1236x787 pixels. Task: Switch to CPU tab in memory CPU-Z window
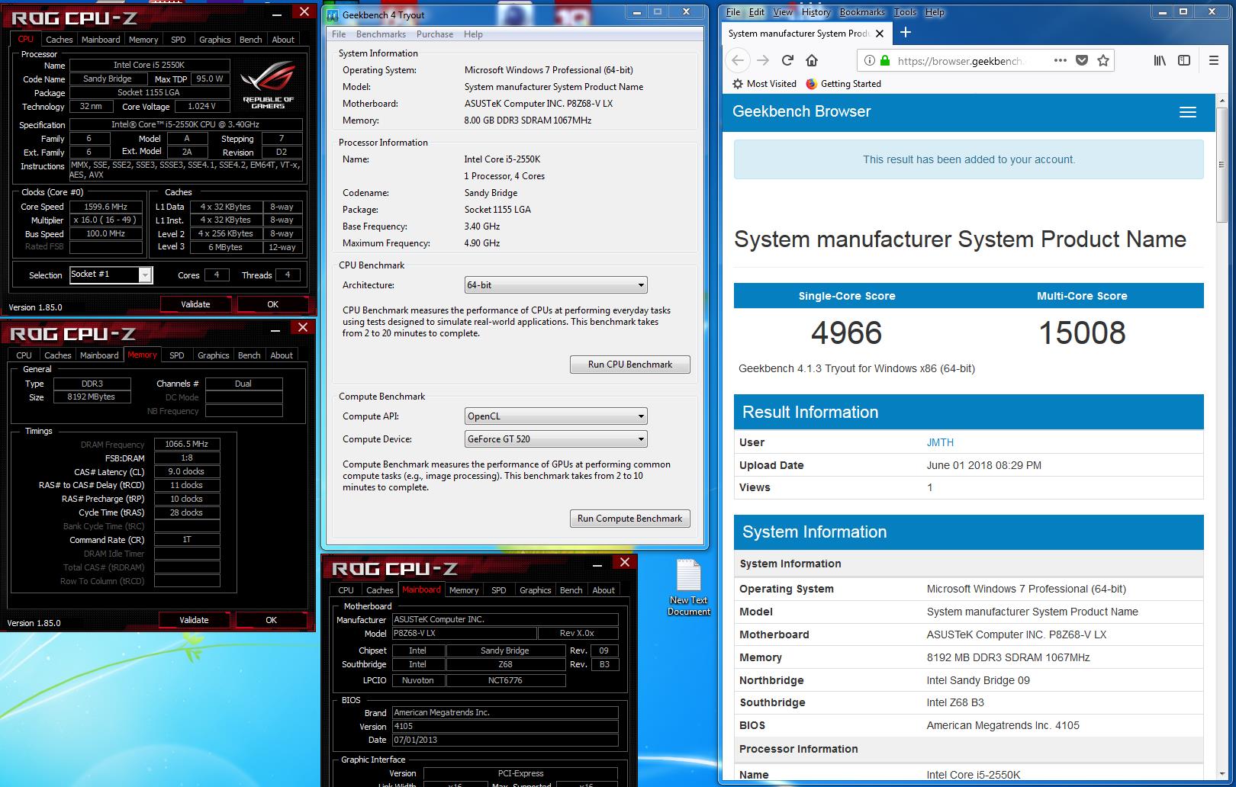24,355
